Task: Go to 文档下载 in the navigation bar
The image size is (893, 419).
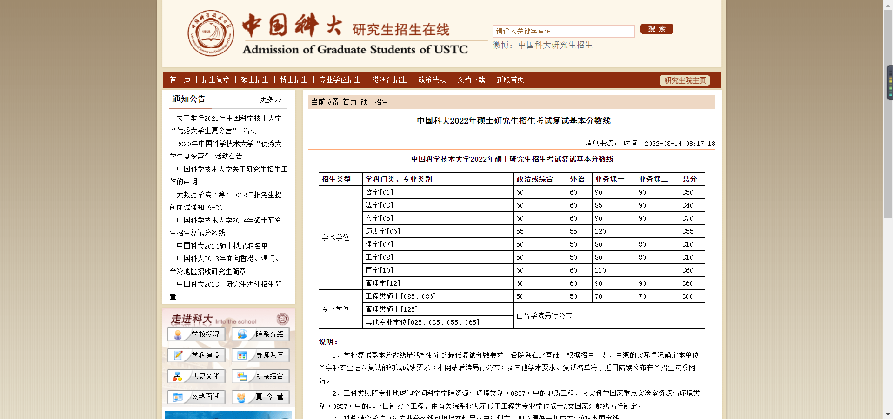Action: 471,79
